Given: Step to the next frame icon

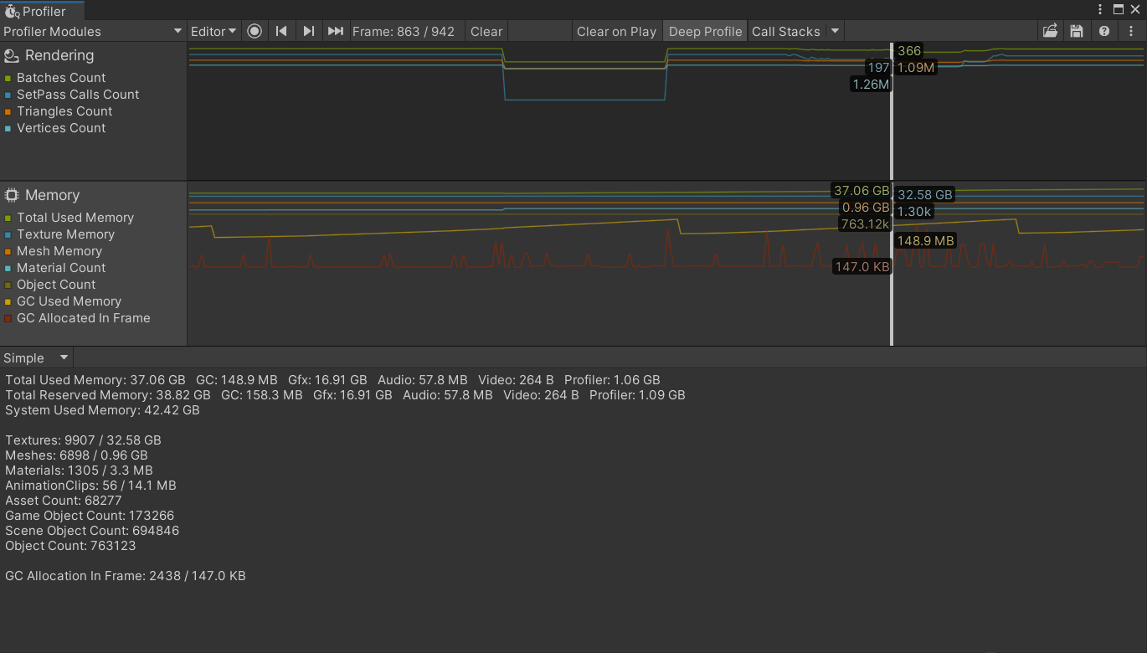Looking at the screenshot, I should 309,31.
